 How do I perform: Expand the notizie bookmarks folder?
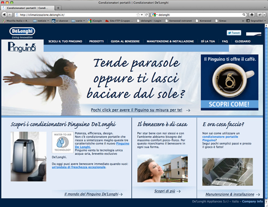click(x=41, y=21)
